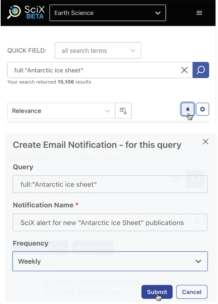Viewport: 218px width, 304px height.
Task: Cancel the email notification dialog
Action: click(192, 292)
